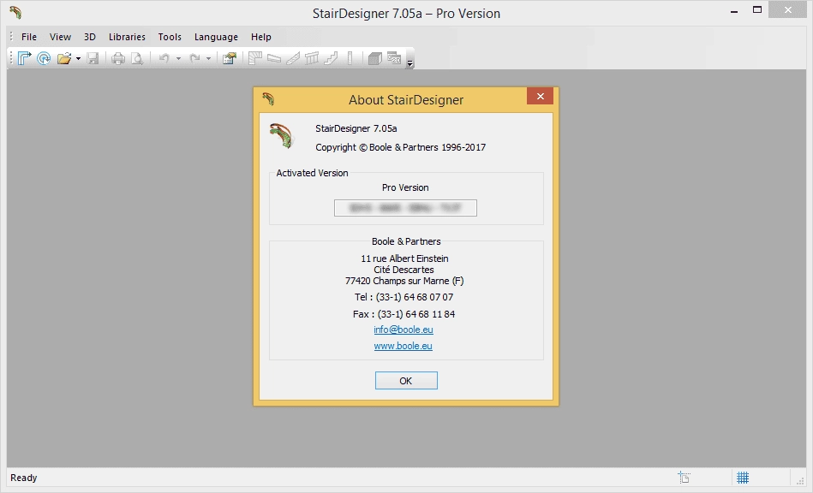Open the Tools menu
This screenshot has width=813, height=493.
tap(170, 37)
